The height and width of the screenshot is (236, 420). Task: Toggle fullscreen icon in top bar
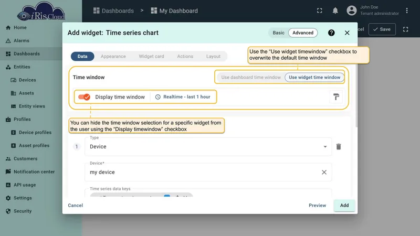(x=320, y=10)
